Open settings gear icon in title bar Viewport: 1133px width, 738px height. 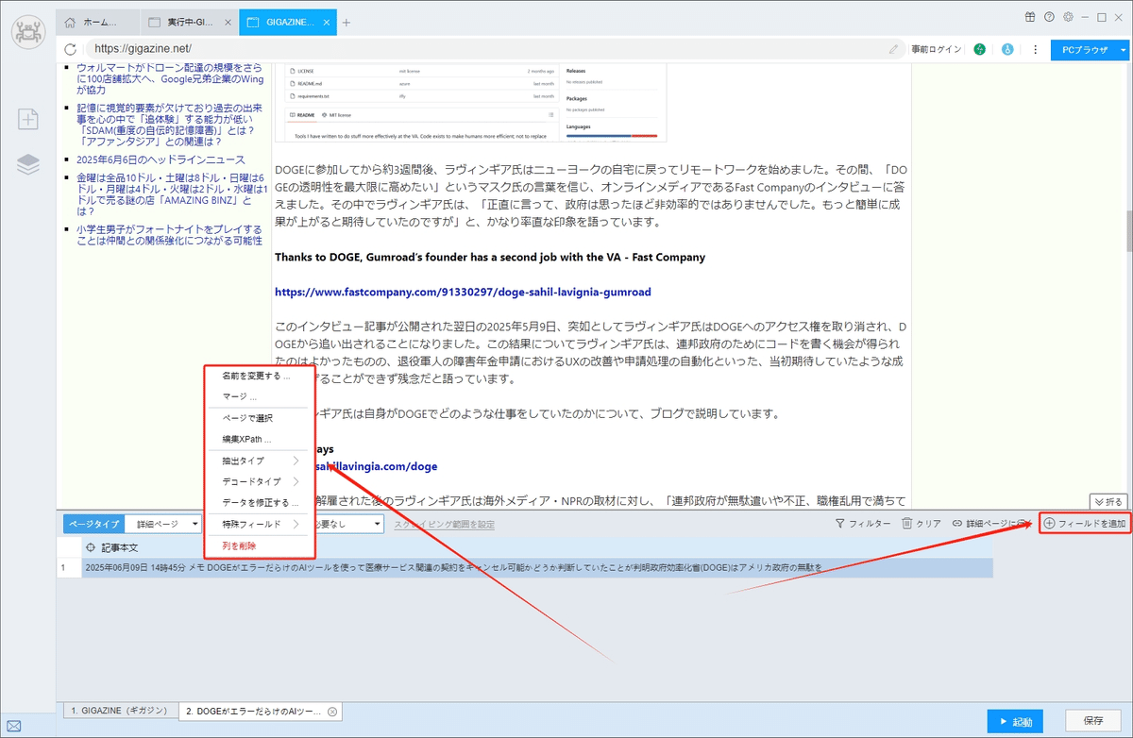(1068, 17)
